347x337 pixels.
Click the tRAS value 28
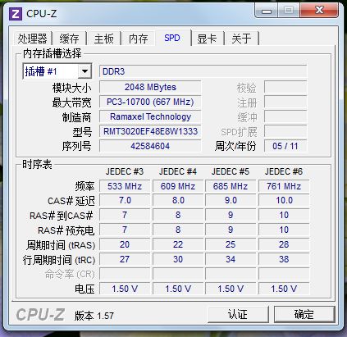(x=284, y=244)
